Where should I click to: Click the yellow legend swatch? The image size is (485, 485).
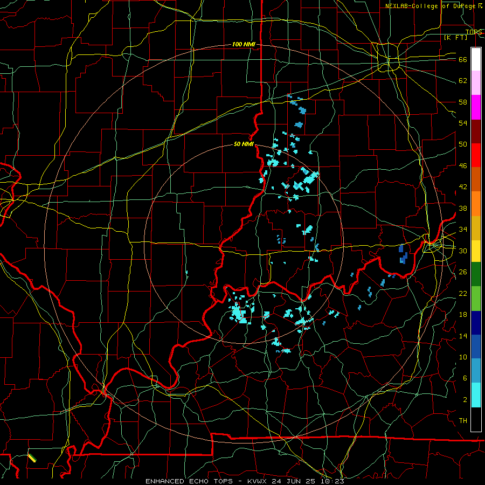click(x=476, y=251)
